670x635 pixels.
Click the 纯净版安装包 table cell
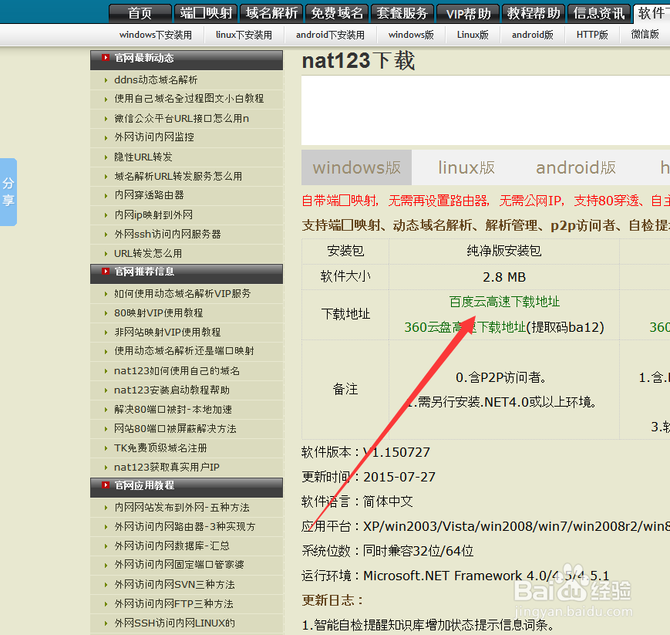504,251
